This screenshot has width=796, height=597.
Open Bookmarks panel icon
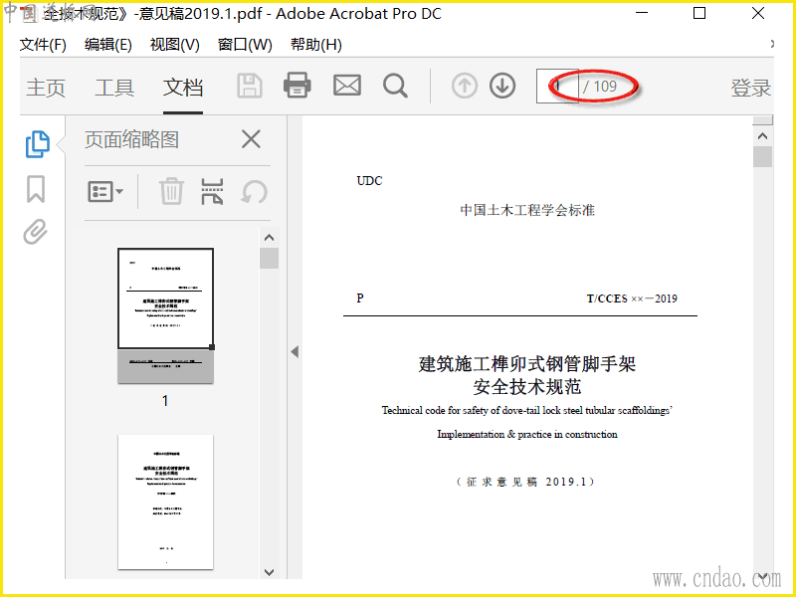point(36,189)
